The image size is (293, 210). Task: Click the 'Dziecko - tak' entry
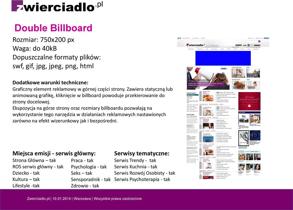click(x=26, y=173)
